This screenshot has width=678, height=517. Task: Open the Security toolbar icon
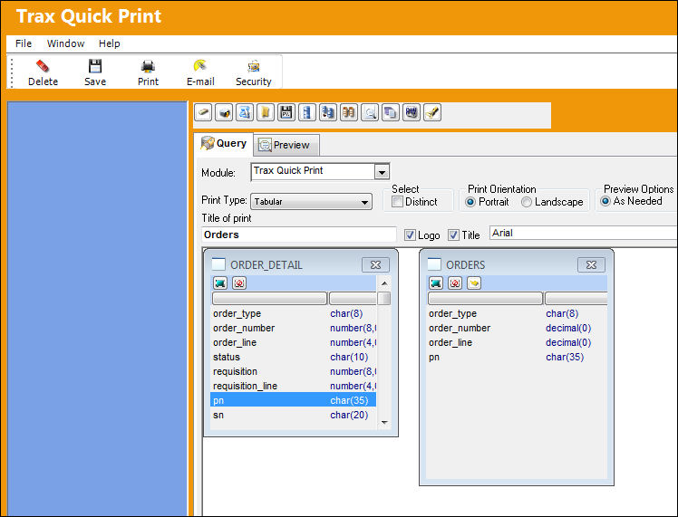pos(254,66)
